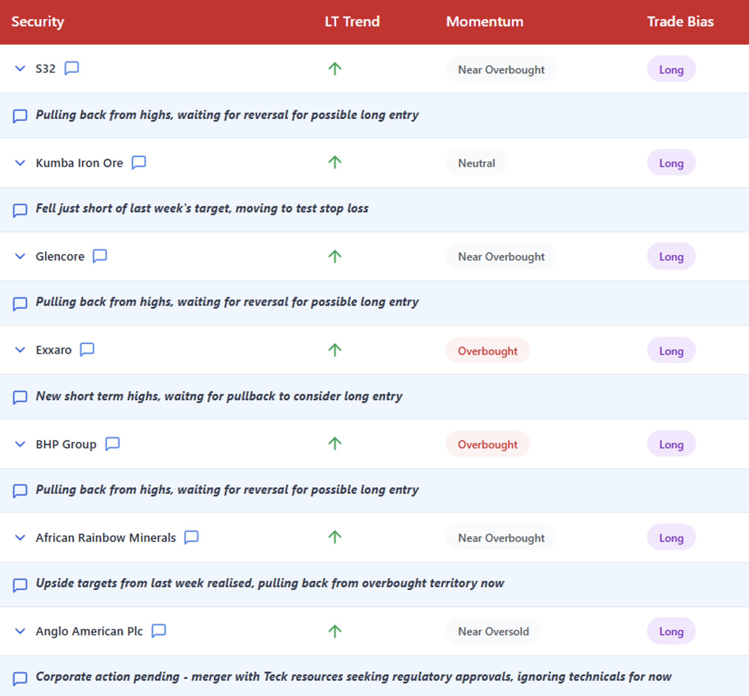Sort by Momentum column header
Image resolution: width=749 pixels, height=696 pixels.
[x=484, y=22]
